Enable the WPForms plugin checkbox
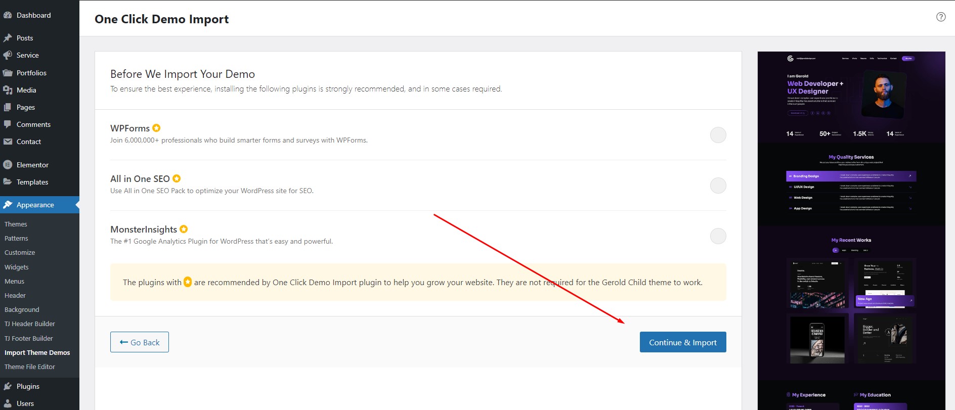The width and height of the screenshot is (955, 410). (718, 135)
